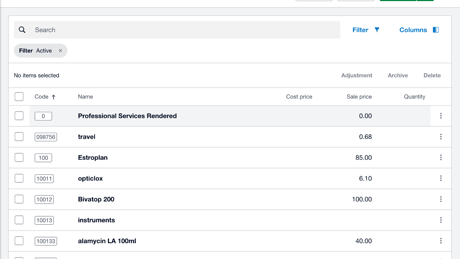Click the Code sort arrow

54,97
